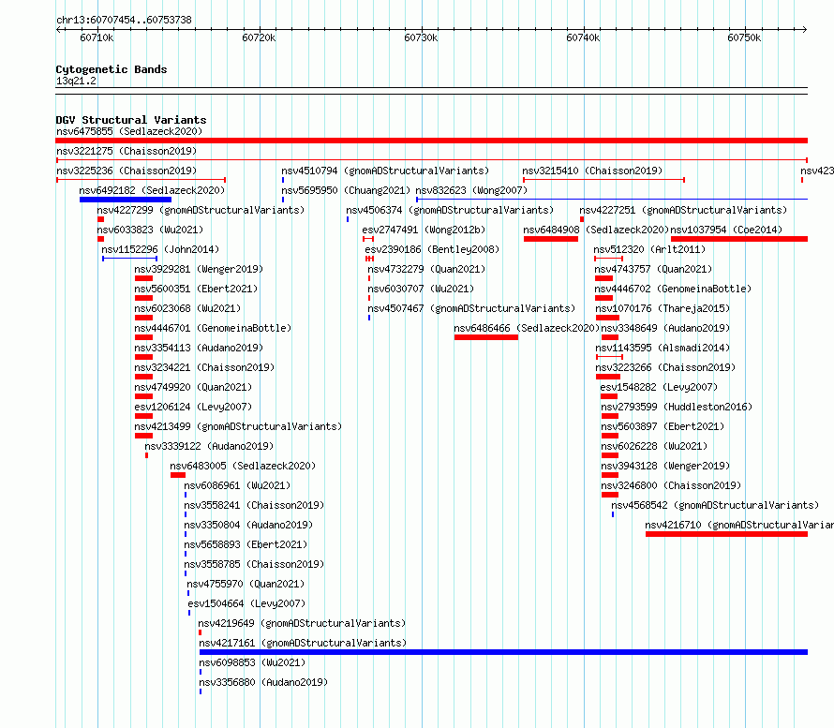
Task: Open esv1504664 (Levy2007) variant
Action: pos(246,603)
